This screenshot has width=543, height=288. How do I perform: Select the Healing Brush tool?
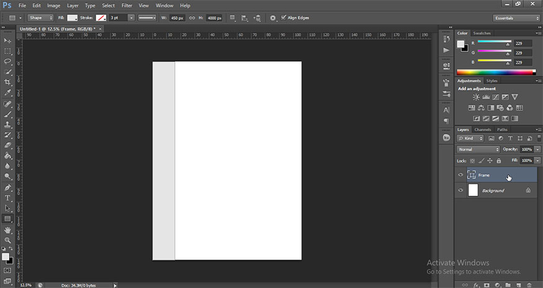[7, 103]
